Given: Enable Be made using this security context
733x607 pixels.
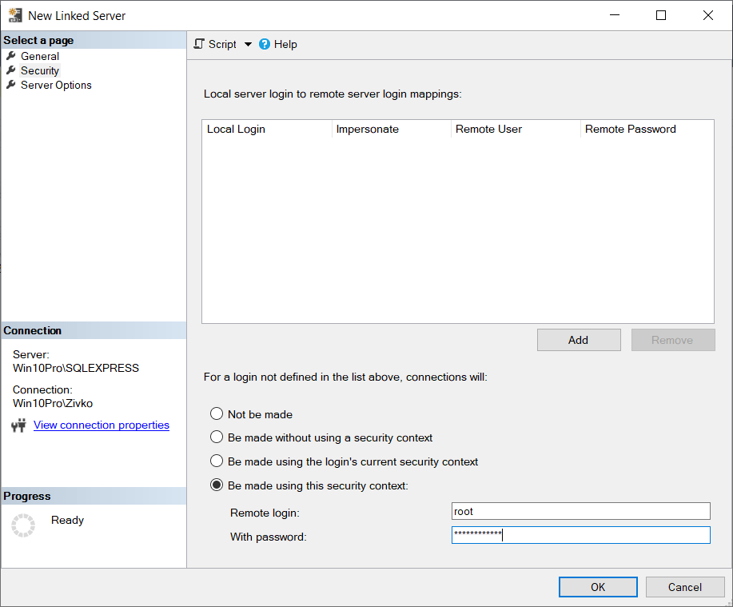Looking at the screenshot, I should click(x=217, y=484).
